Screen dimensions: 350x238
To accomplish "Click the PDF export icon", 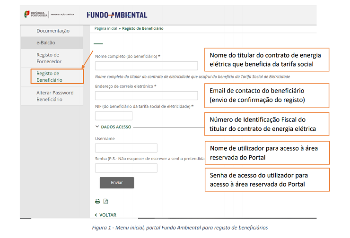I will pos(106,201).
